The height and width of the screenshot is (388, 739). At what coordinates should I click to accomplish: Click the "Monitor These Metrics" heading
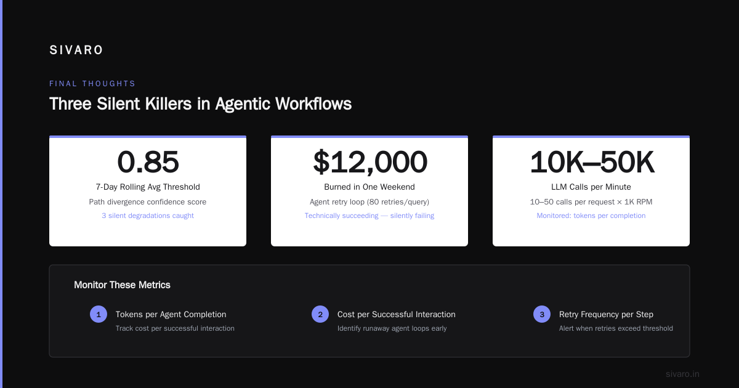pos(122,285)
